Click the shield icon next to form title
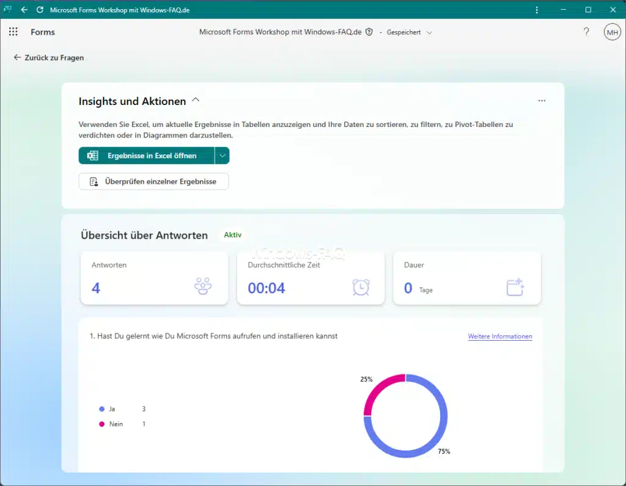This screenshot has width=626, height=486. pos(369,32)
